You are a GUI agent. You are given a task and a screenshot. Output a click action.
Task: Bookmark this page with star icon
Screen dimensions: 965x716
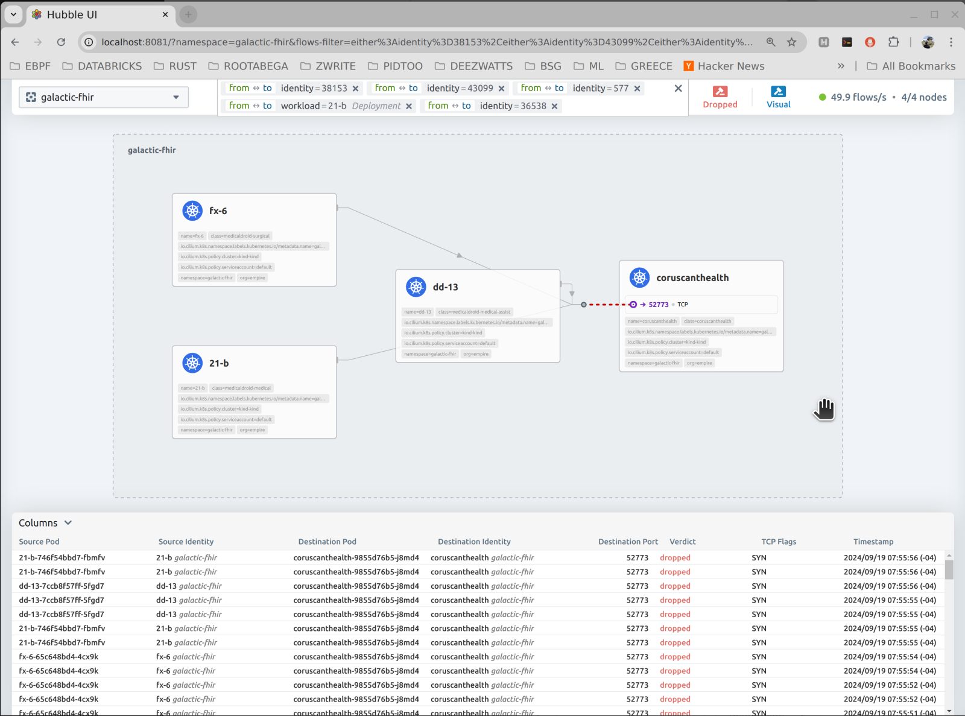792,42
